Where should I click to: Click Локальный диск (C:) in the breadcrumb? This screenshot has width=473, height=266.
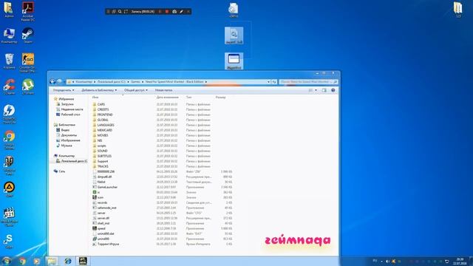(111, 82)
